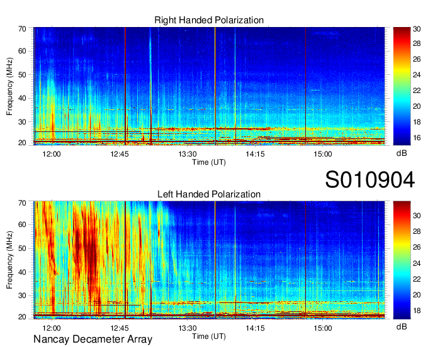Screen dimensions: 428x347
Task: Click the lower plot's dB color bar
Action: pos(402,260)
